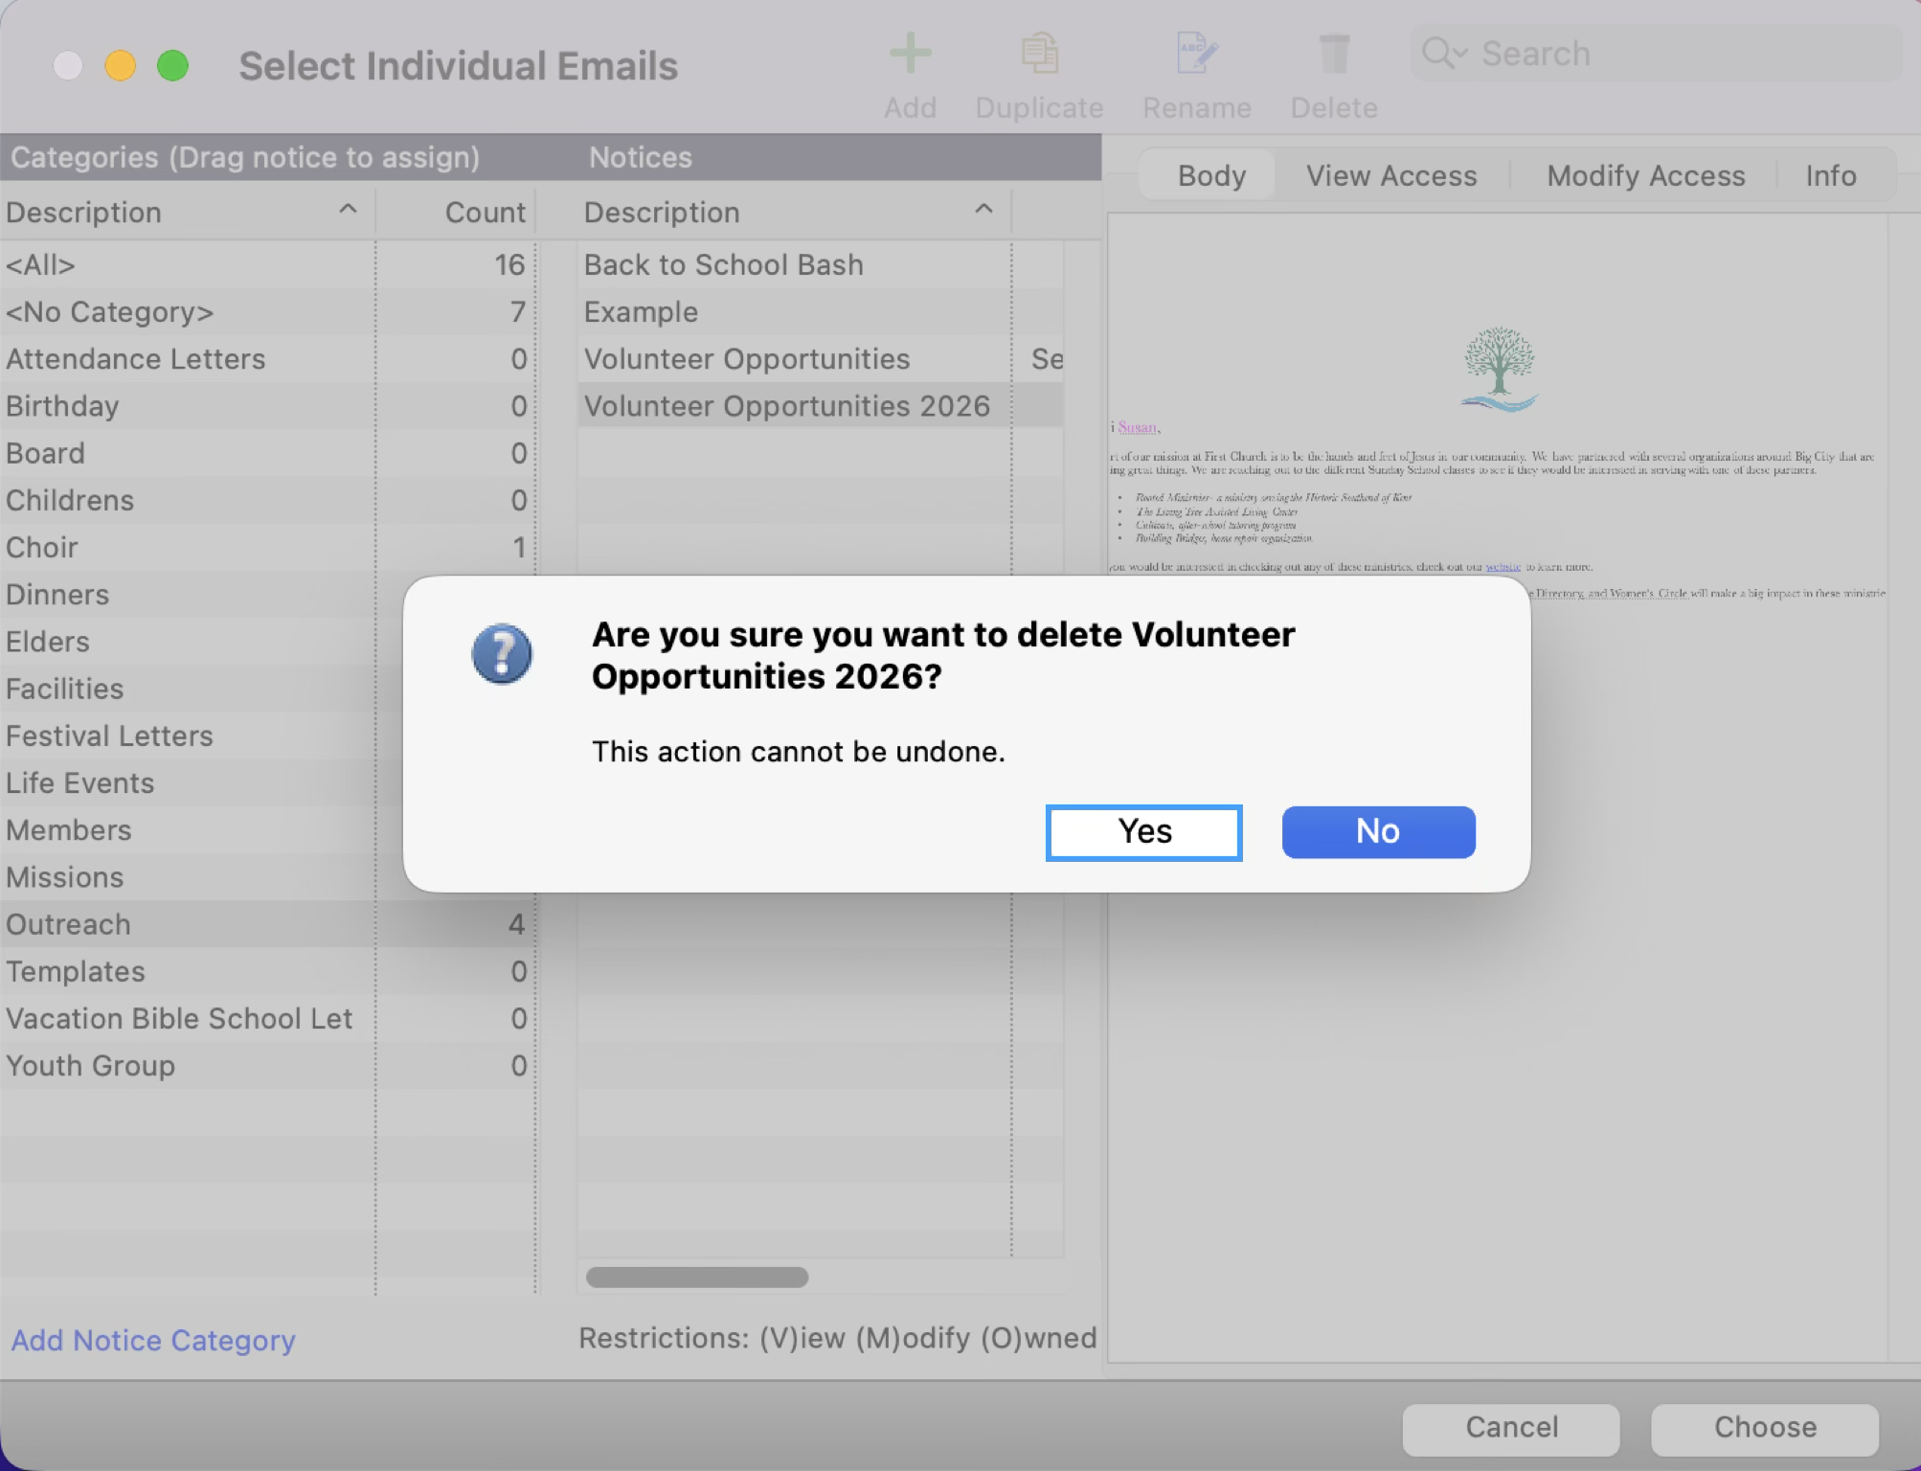Click the Delete trash icon

[1333, 54]
